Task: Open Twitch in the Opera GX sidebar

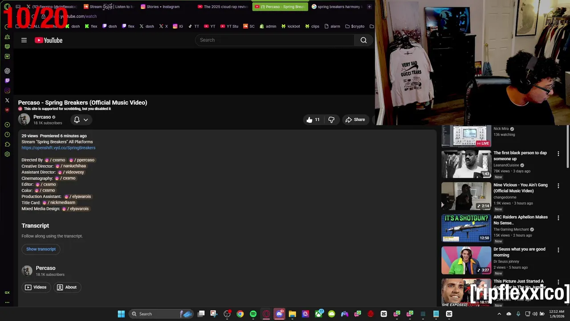Action: (7, 81)
